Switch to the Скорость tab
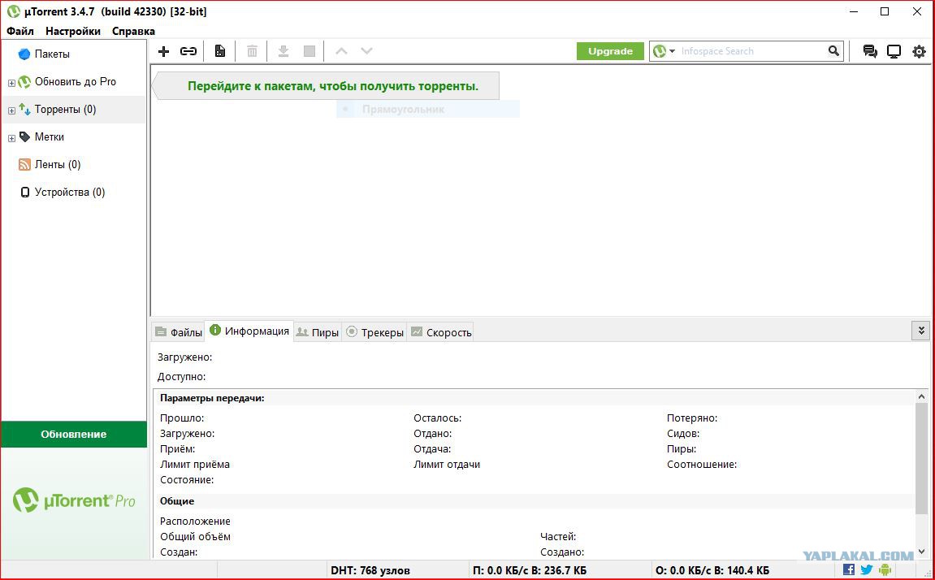 (440, 332)
